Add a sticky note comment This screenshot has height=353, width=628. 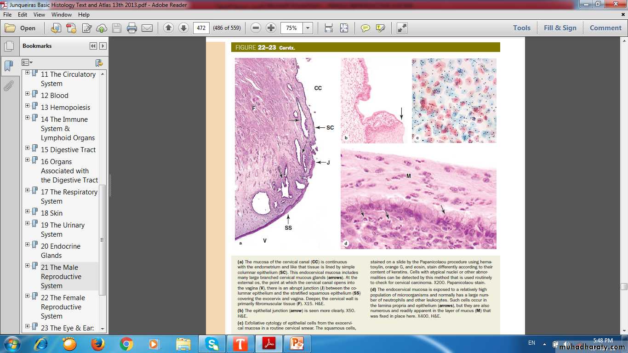click(x=365, y=28)
